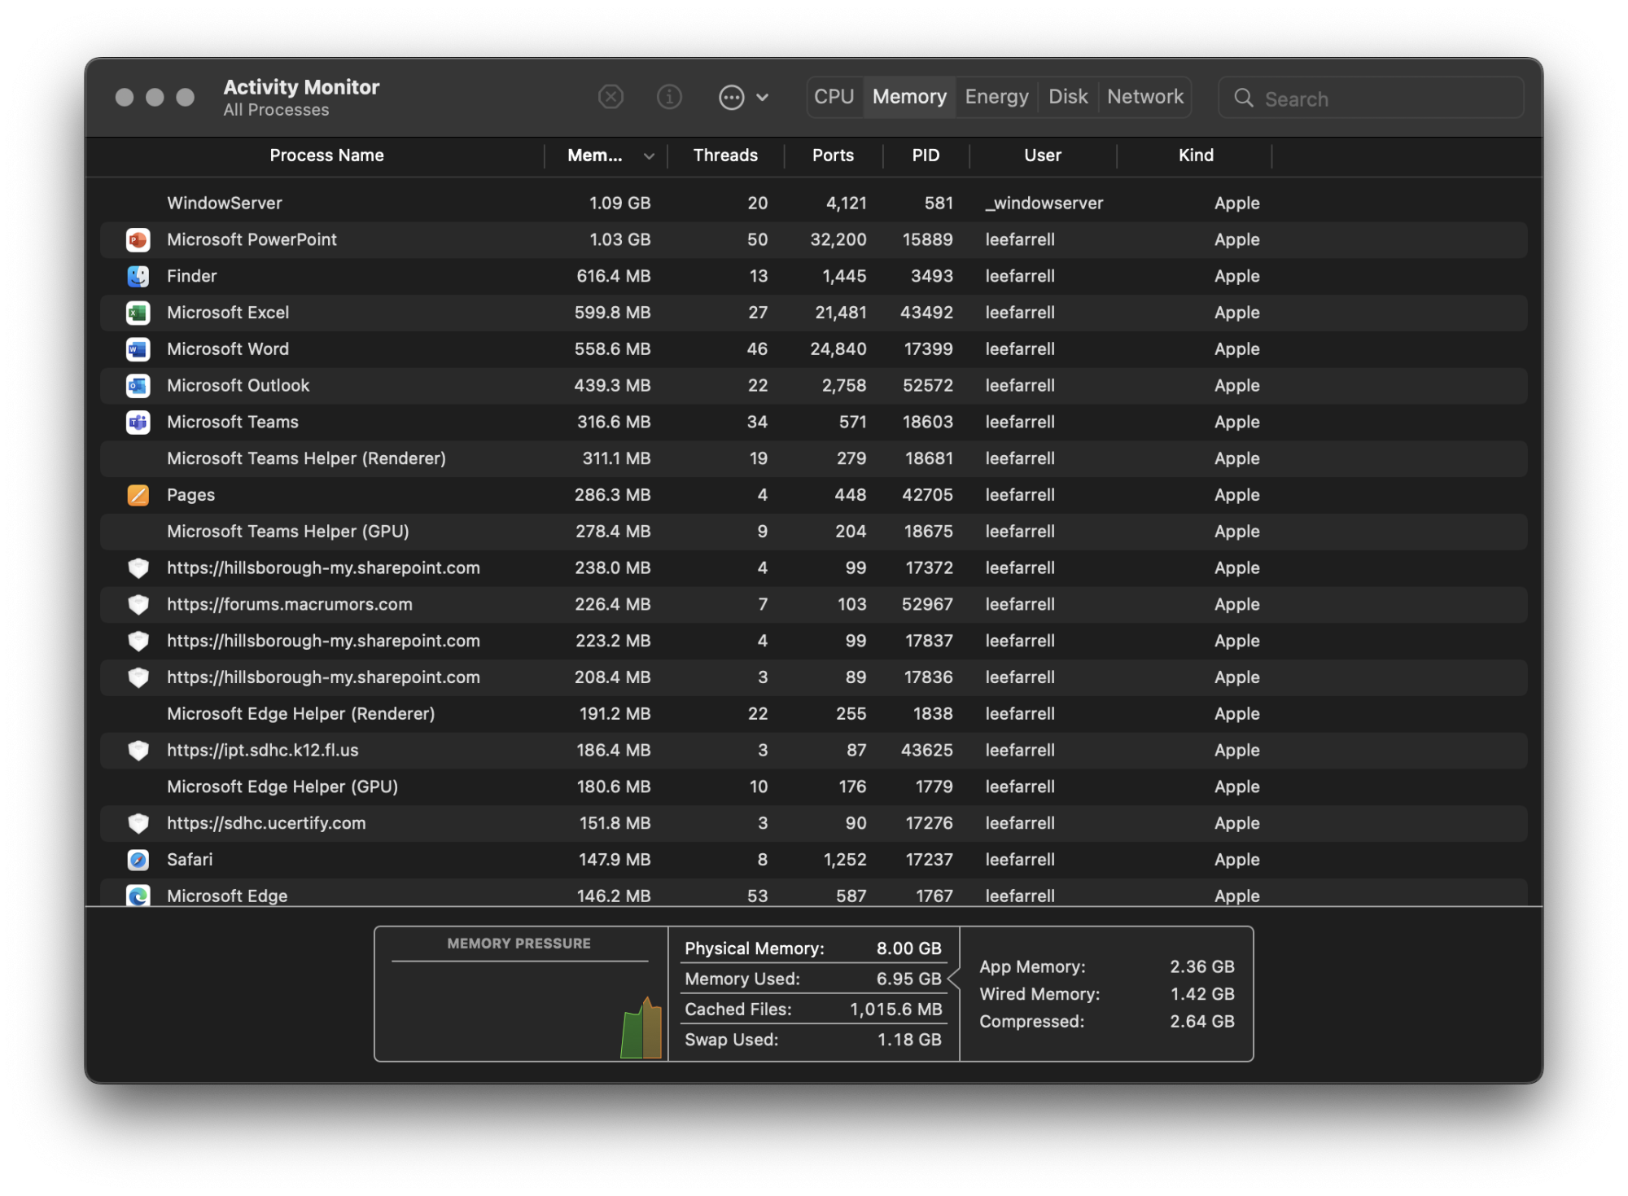The width and height of the screenshot is (1628, 1196).
Task: Click the Pages app icon
Action: (x=138, y=495)
